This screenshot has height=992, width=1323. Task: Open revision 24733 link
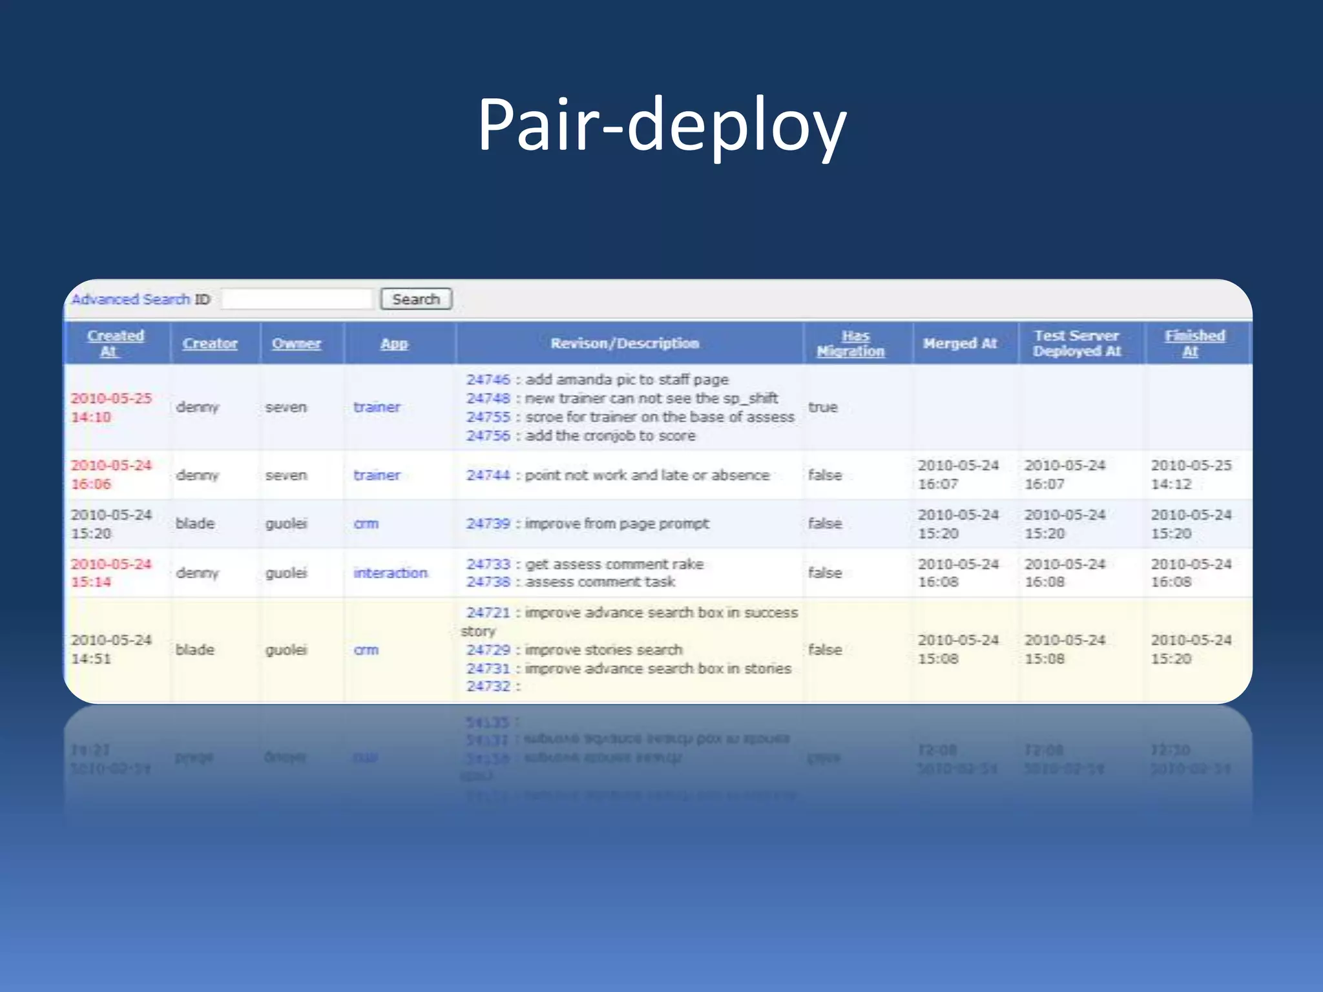click(488, 564)
